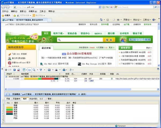Click the 软件下载 site navigation tab
The width and height of the screenshot is (161, 128).
point(58,33)
